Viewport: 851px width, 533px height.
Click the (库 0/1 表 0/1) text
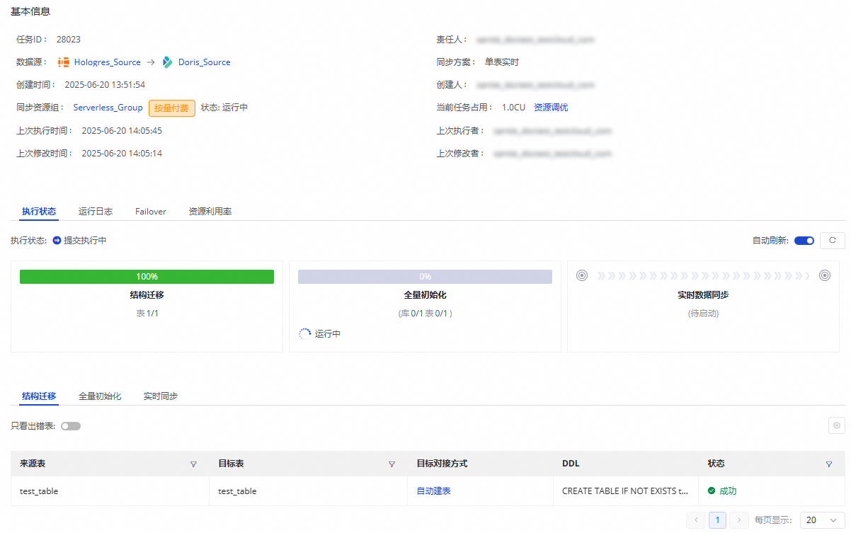[x=425, y=313]
